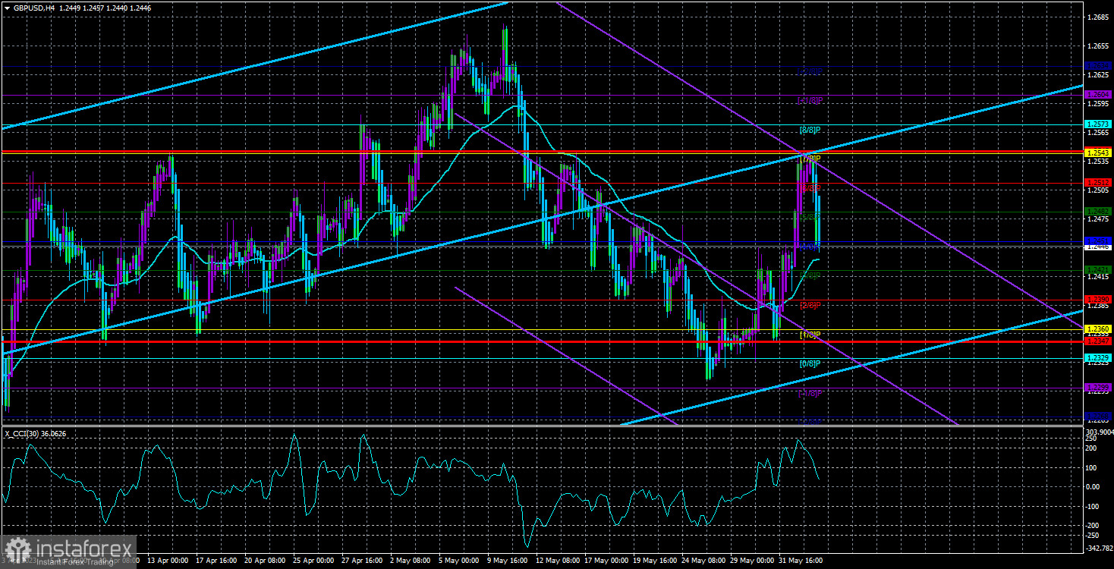Click the 2 May 08:00 time label
1114x569 pixels.
(x=411, y=561)
